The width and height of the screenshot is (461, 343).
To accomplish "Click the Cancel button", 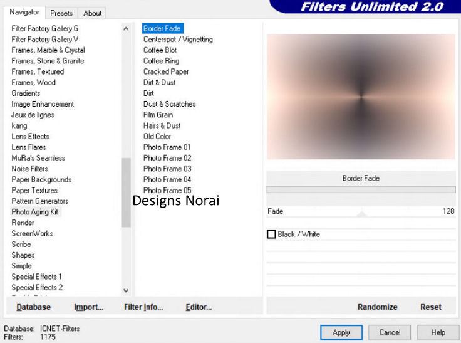I will [390, 333].
